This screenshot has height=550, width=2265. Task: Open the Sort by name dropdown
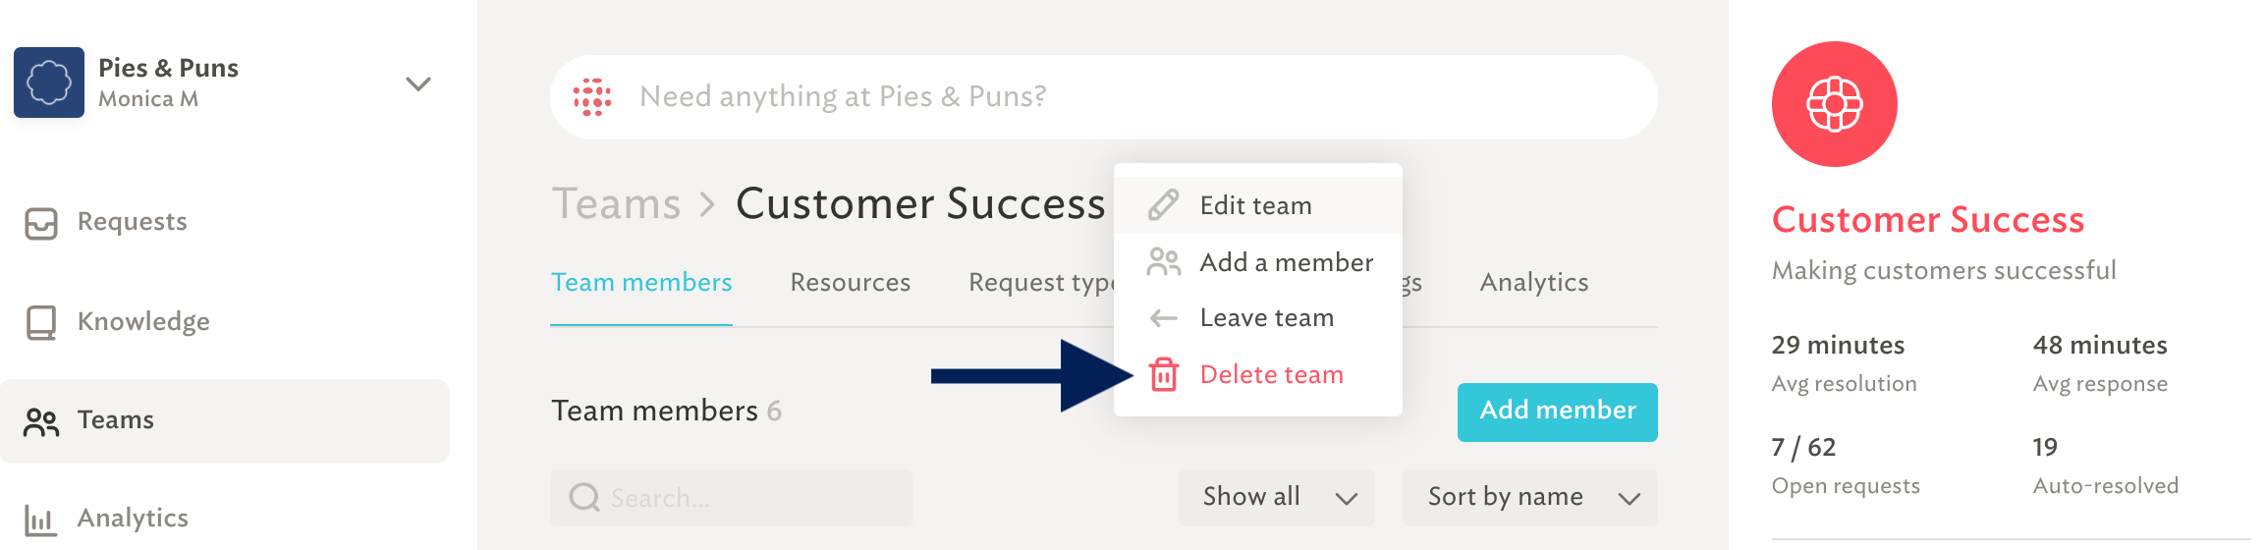coord(1530,498)
